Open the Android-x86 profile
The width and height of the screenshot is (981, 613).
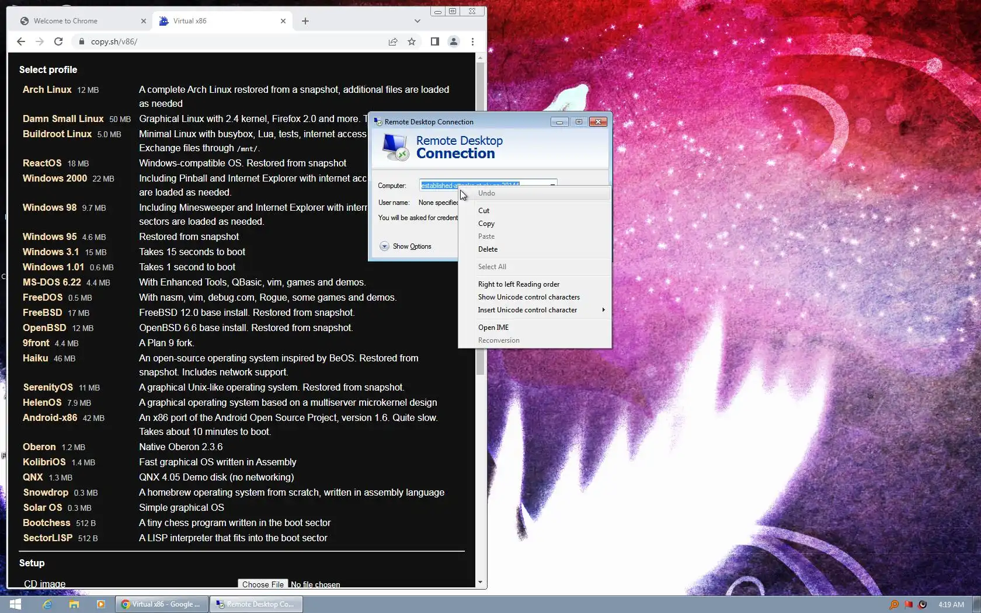coord(50,417)
